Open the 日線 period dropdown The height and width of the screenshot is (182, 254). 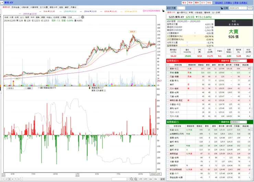click(x=74, y=17)
